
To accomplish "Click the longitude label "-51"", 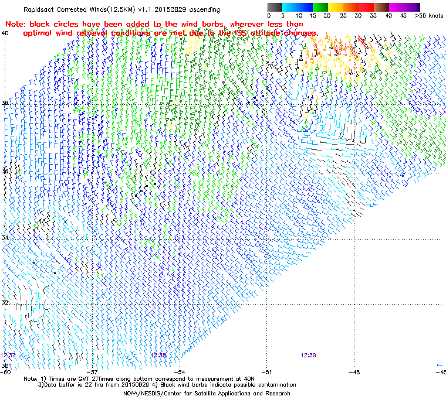I will coord(267,372).
